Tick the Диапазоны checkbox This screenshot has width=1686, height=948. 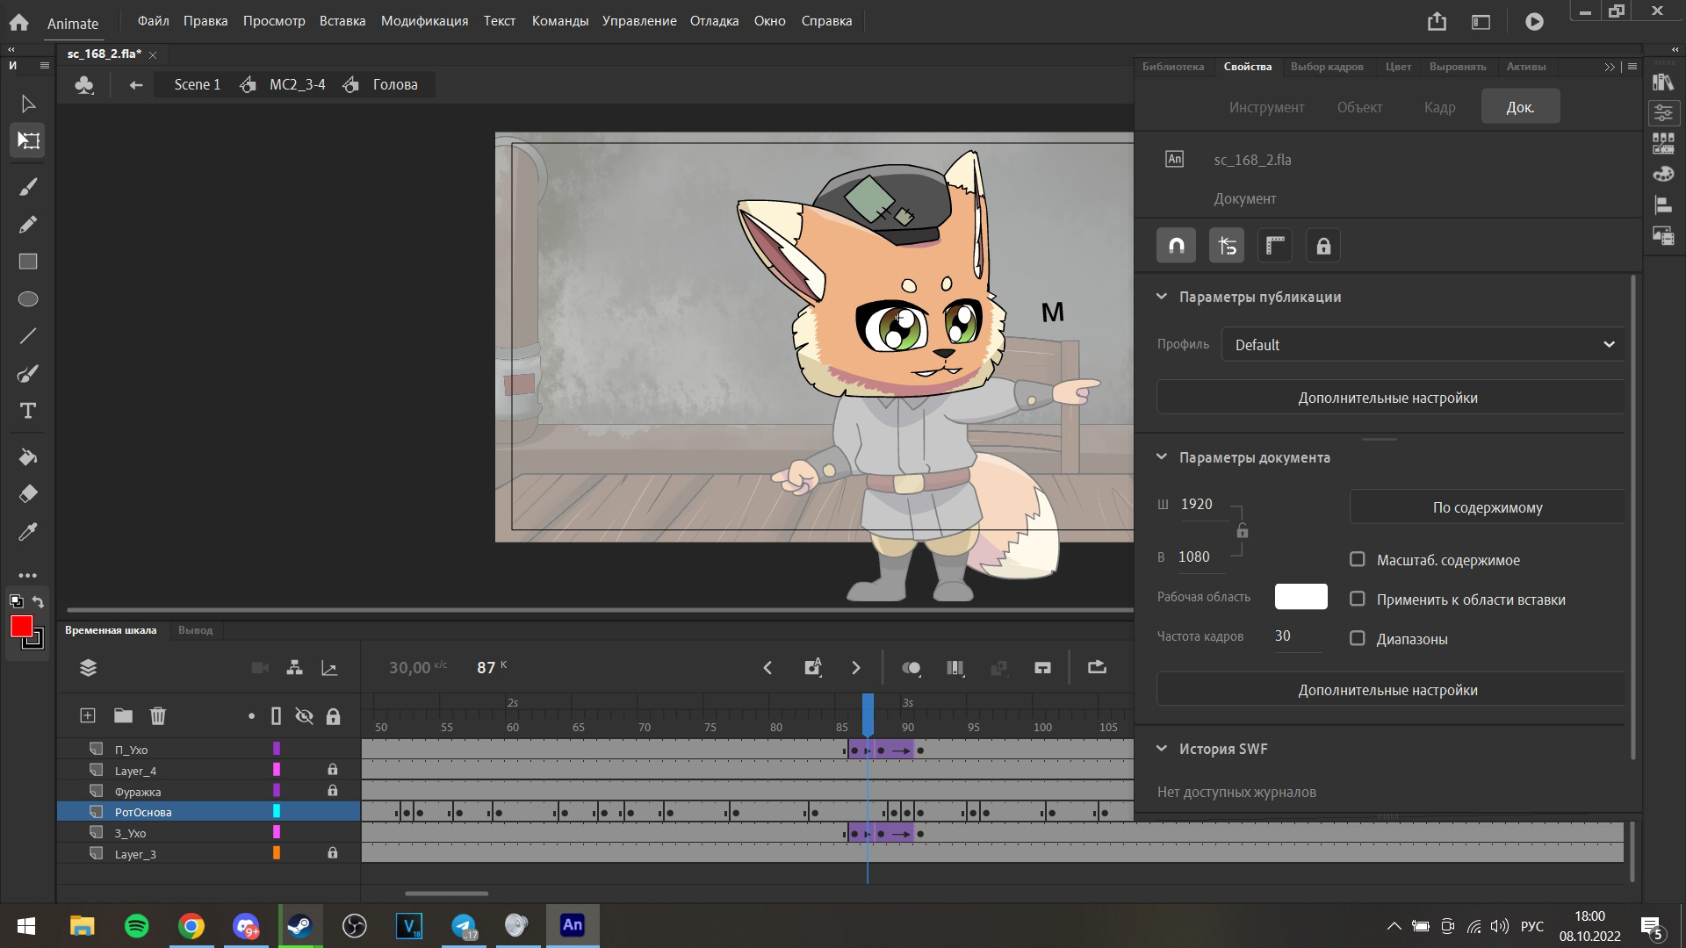pos(1358,638)
